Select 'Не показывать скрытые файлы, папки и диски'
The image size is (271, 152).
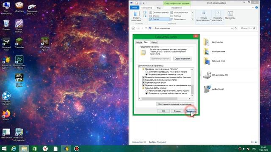pyautogui.click(x=147, y=91)
